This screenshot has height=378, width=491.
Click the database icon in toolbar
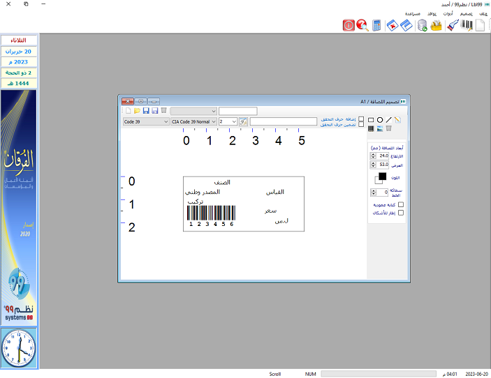pos(422,26)
